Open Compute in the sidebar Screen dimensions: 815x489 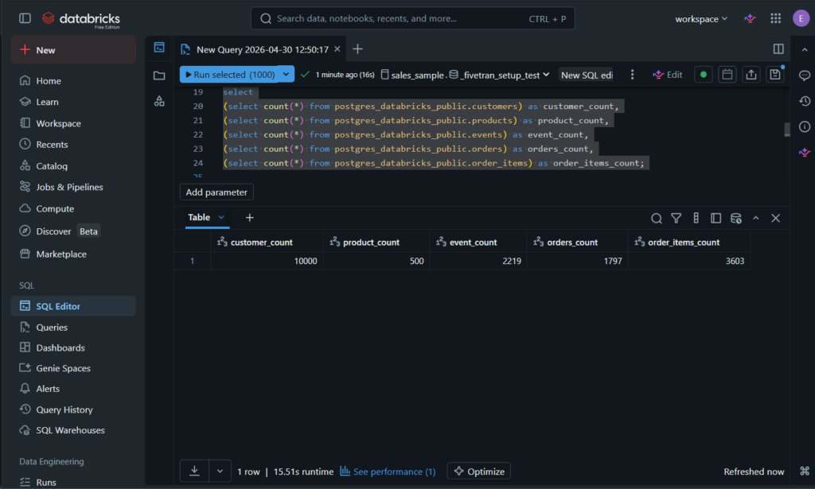(73, 208)
